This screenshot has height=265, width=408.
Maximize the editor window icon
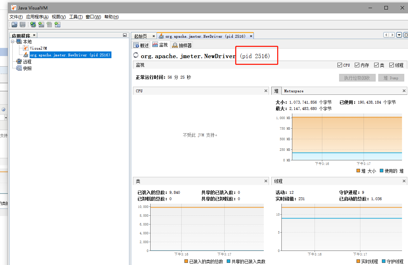pos(406,35)
